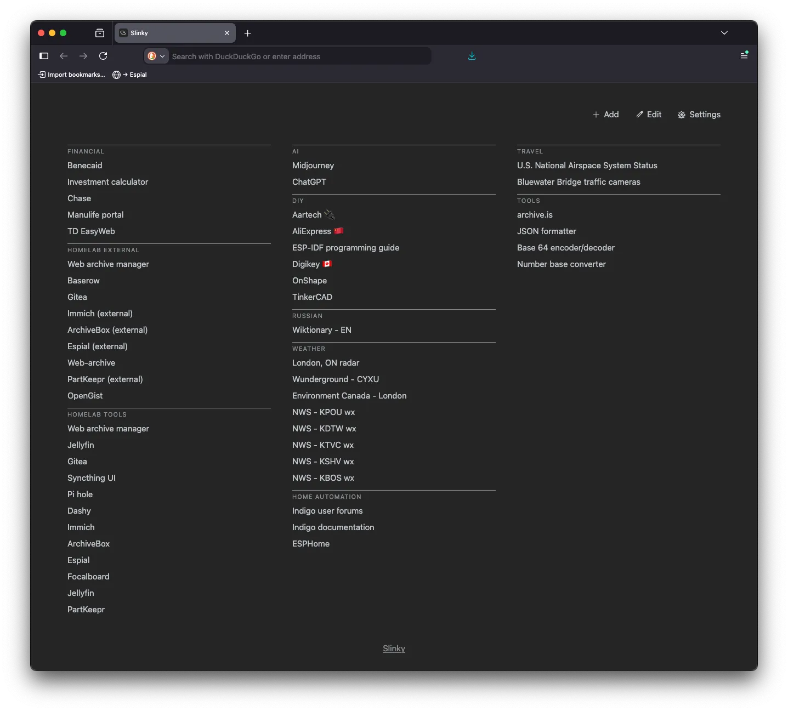The height and width of the screenshot is (711, 788).
Task: Open the tab overview icon
Action: 100,33
